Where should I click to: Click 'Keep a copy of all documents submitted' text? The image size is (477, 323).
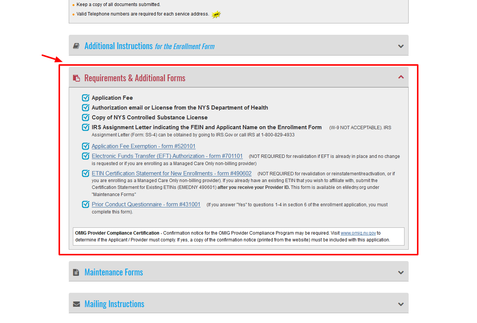point(118,5)
